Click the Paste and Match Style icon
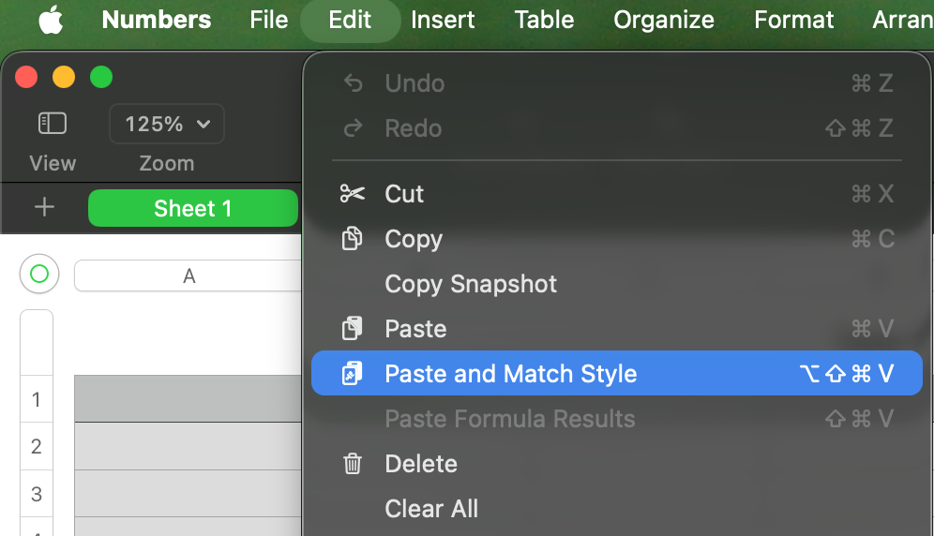 pyautogui.click(x=353, y=374)
